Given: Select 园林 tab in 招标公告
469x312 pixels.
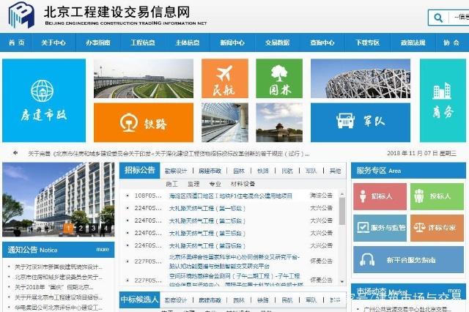Looking at the screenshot, I should pos(239,171).
